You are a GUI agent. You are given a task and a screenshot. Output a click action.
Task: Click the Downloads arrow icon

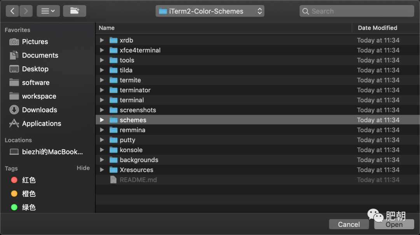[x=14, y=110]
